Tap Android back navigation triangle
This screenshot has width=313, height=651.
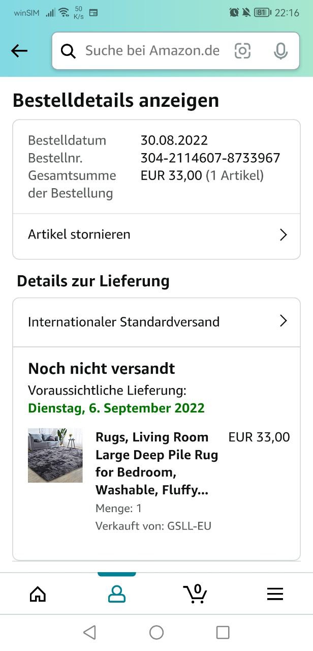[89, 632]
